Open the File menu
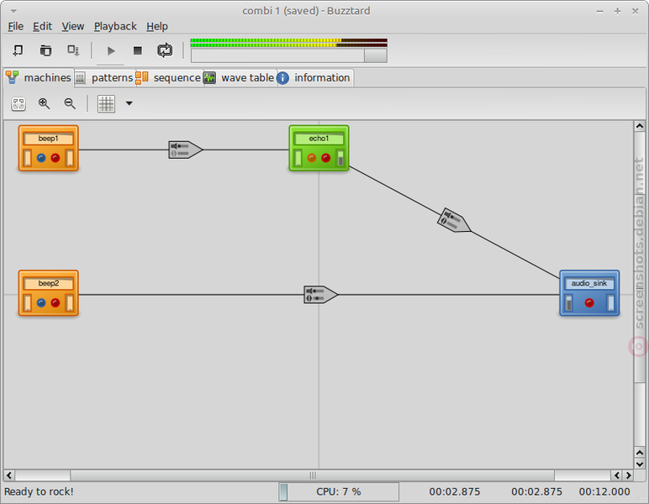Screen dimensions: 649x504 [15, 27]
